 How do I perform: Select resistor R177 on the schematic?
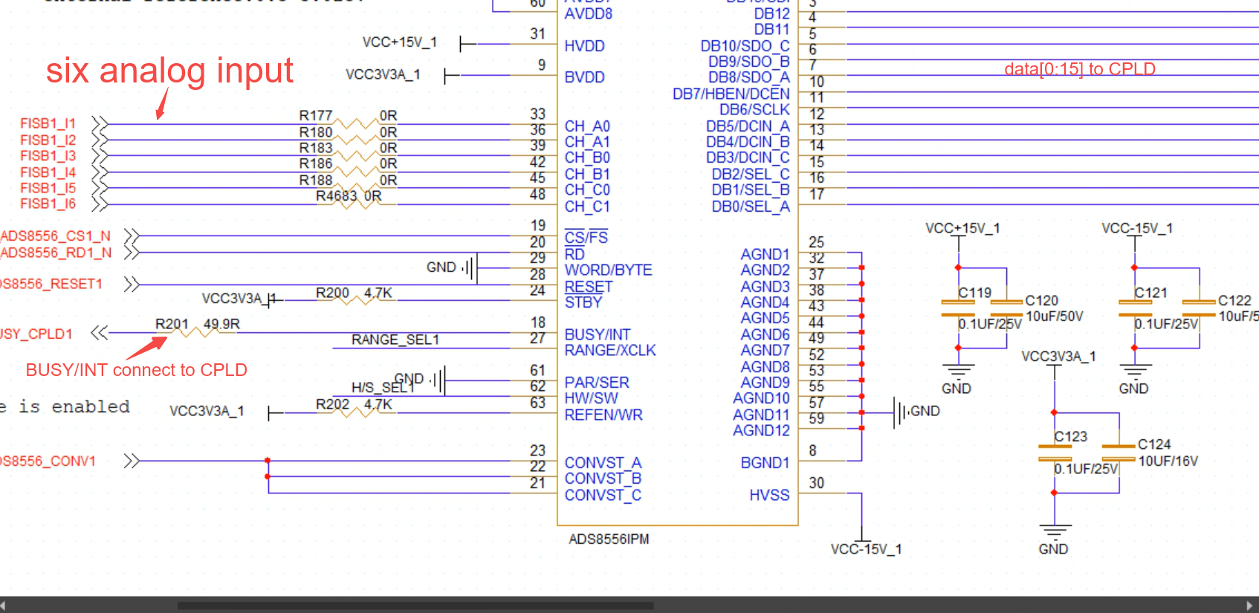(x=316, y=115)
